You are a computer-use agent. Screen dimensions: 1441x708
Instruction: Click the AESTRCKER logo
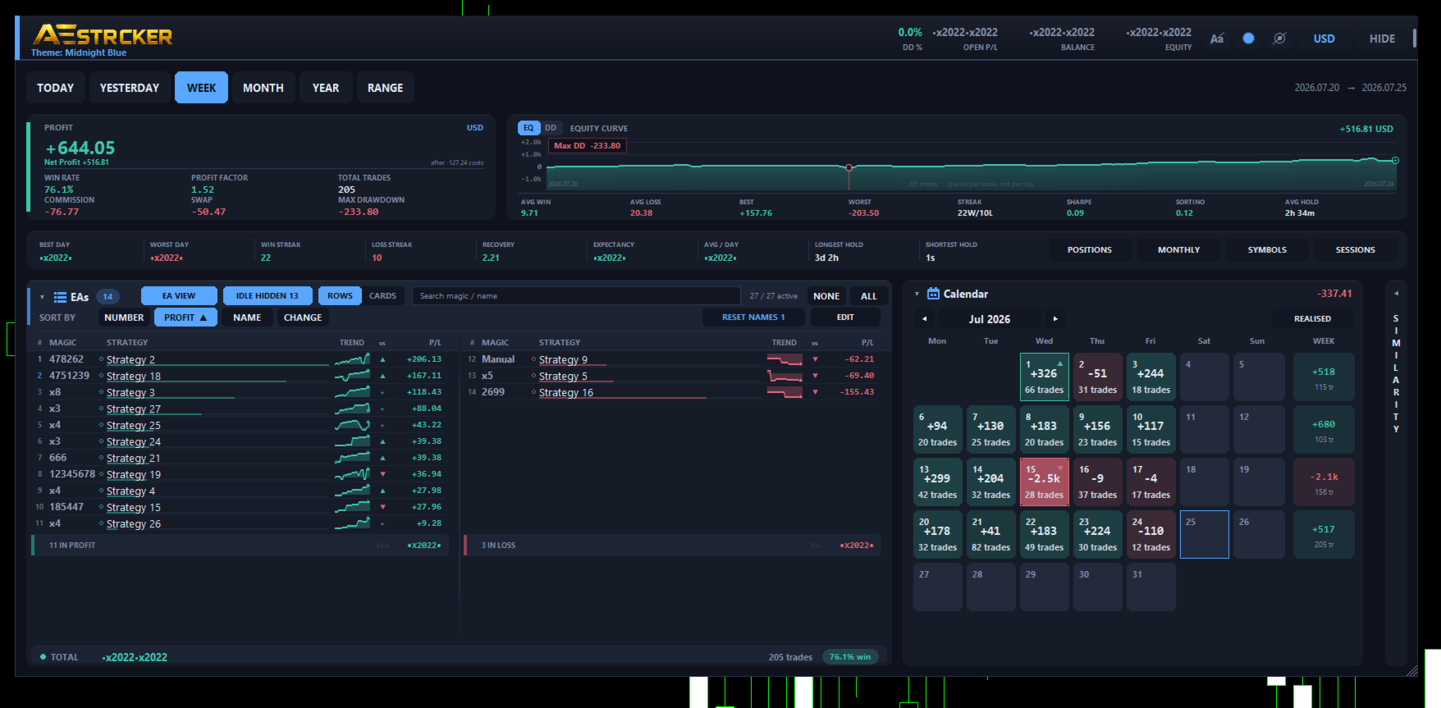(103, 35)
